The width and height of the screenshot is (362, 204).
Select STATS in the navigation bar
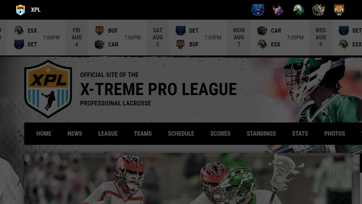pyautogui.click(x=300, y=134)
